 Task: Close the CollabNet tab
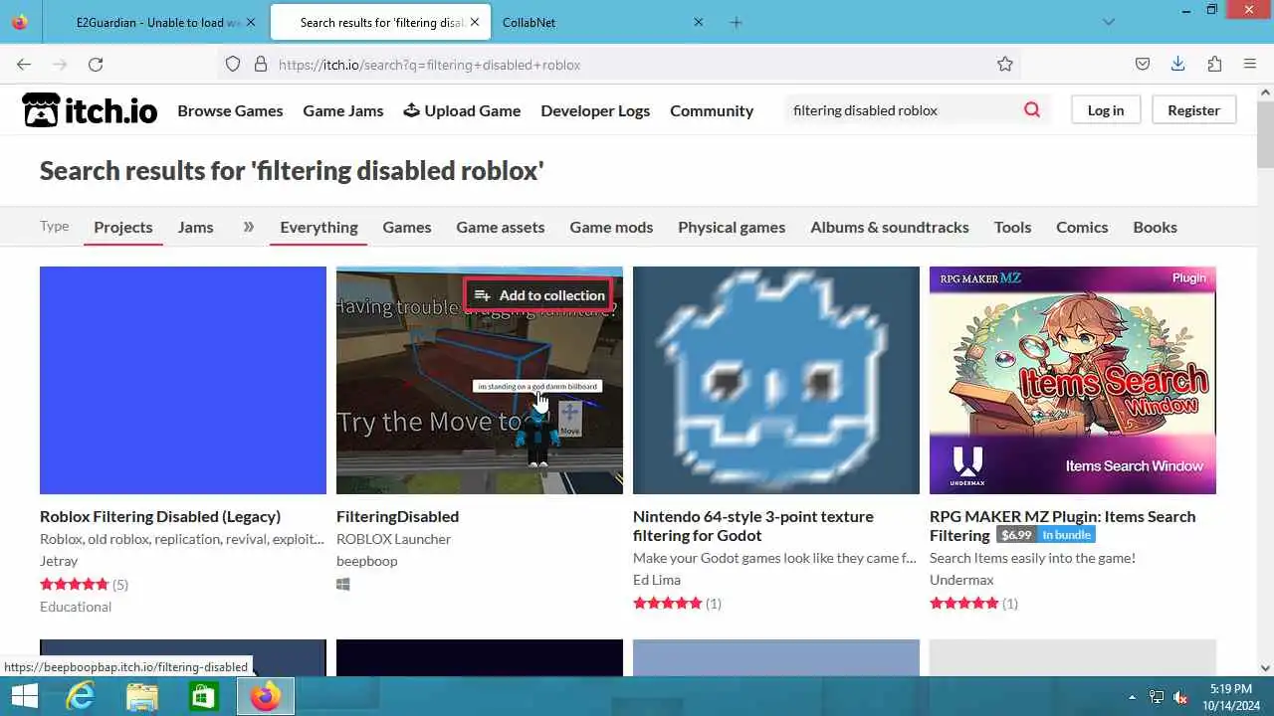699,22
